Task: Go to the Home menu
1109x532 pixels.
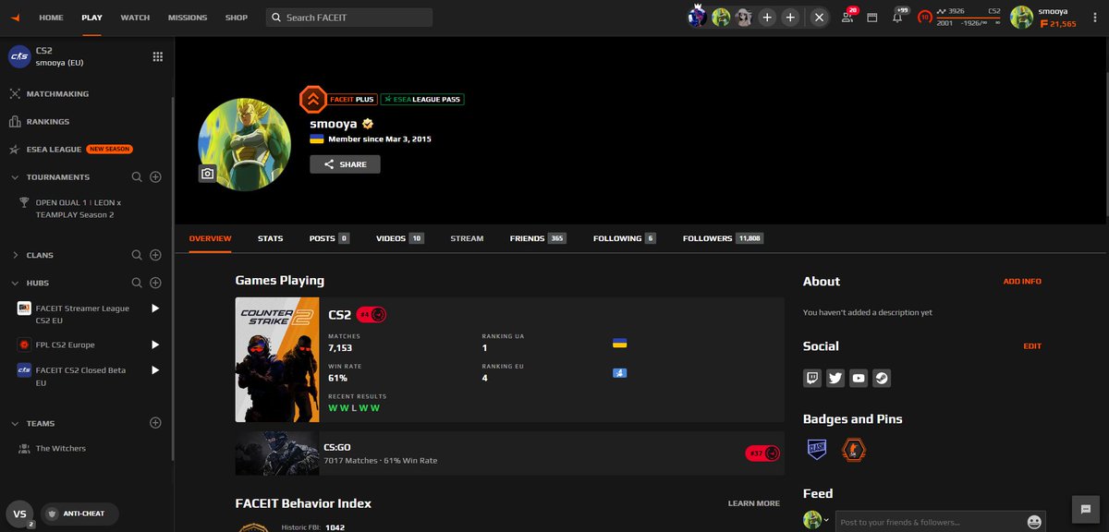Action: point(51,18)
